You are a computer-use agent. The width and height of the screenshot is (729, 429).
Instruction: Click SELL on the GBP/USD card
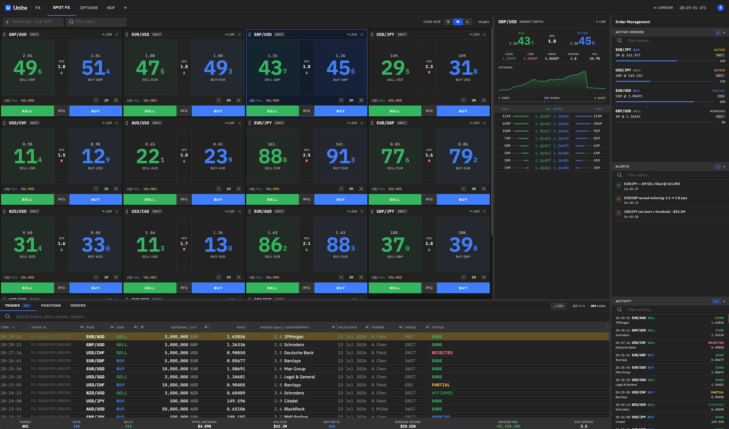[272, 111]
